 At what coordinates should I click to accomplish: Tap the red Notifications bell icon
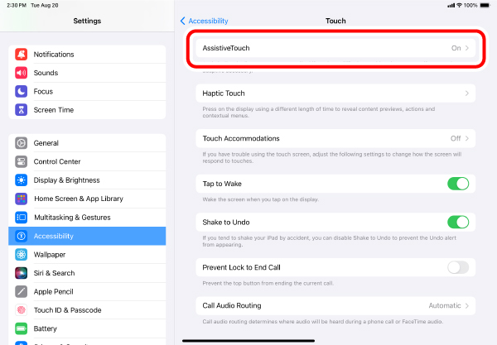(x=22, y=55)
